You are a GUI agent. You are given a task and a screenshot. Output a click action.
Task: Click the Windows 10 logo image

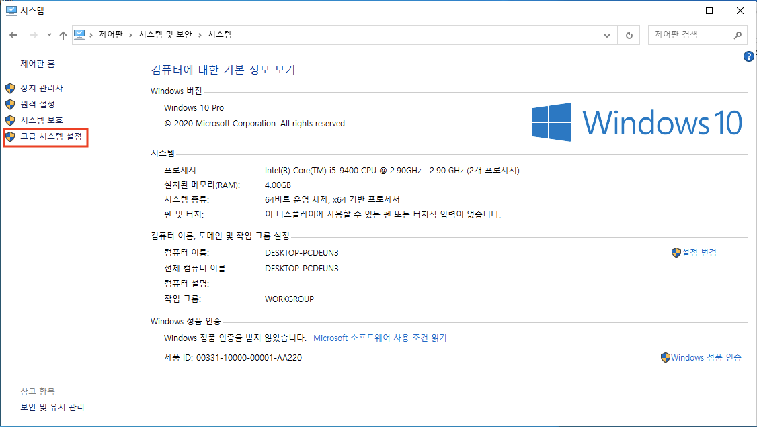(x=637, y=122)
